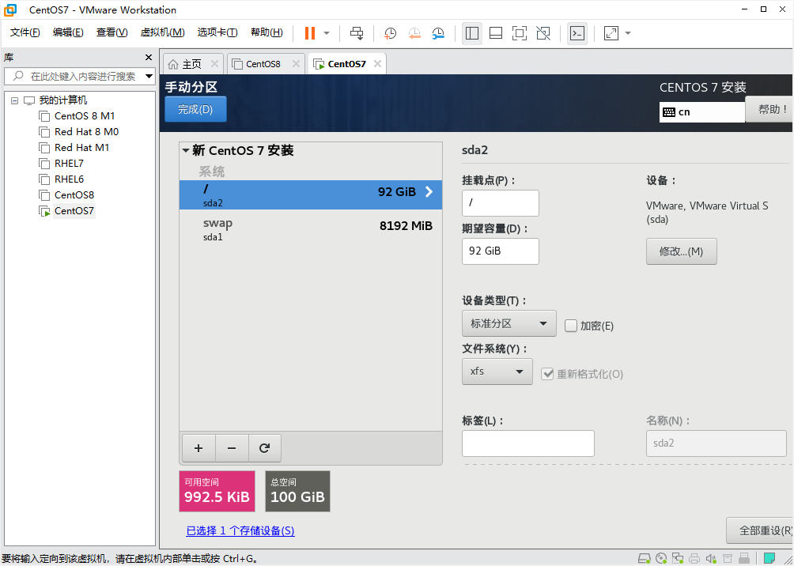Click the 全部重设(R) reset all button
The height and width of the screenshot is (566, 794).
tap(761, 530)
